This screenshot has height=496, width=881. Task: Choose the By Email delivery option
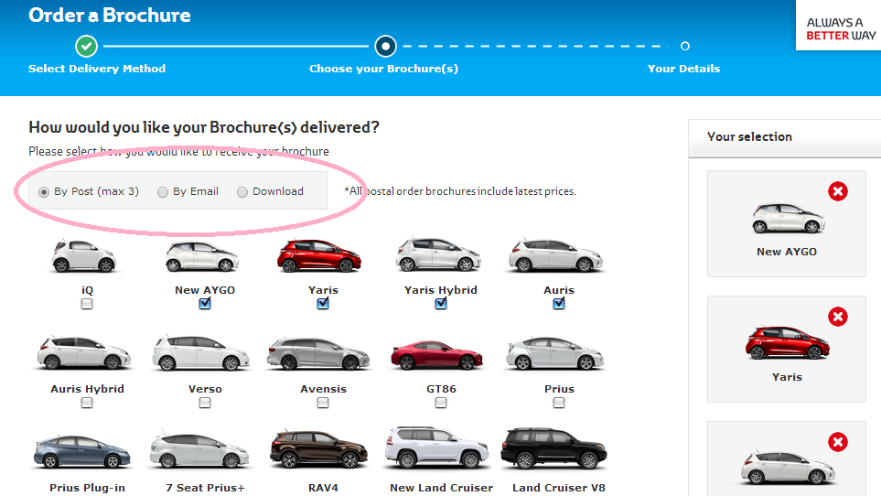(162, 192)
